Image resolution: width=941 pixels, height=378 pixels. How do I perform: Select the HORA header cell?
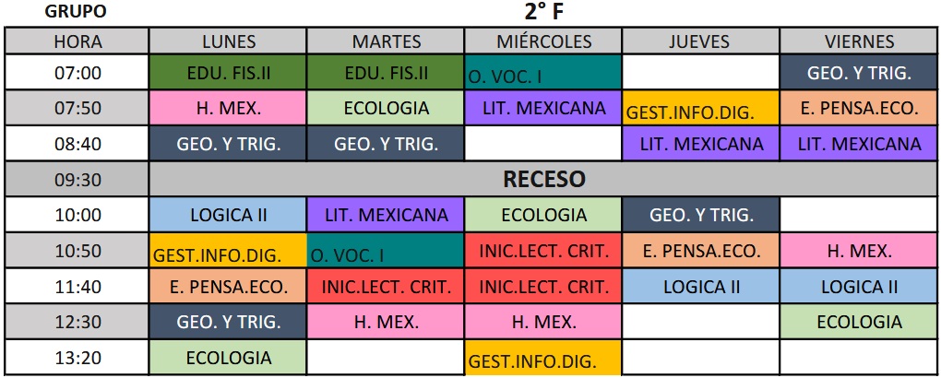click(77, 41)
